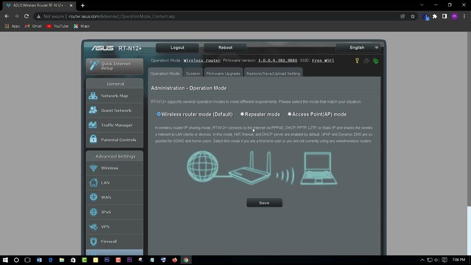Reload the router page
The image size is (471, 265).
point(26,16)
